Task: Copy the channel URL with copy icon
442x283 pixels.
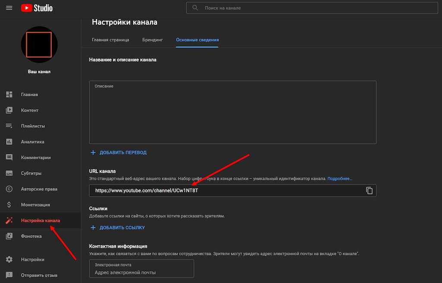Action: [x=369, y=190]
